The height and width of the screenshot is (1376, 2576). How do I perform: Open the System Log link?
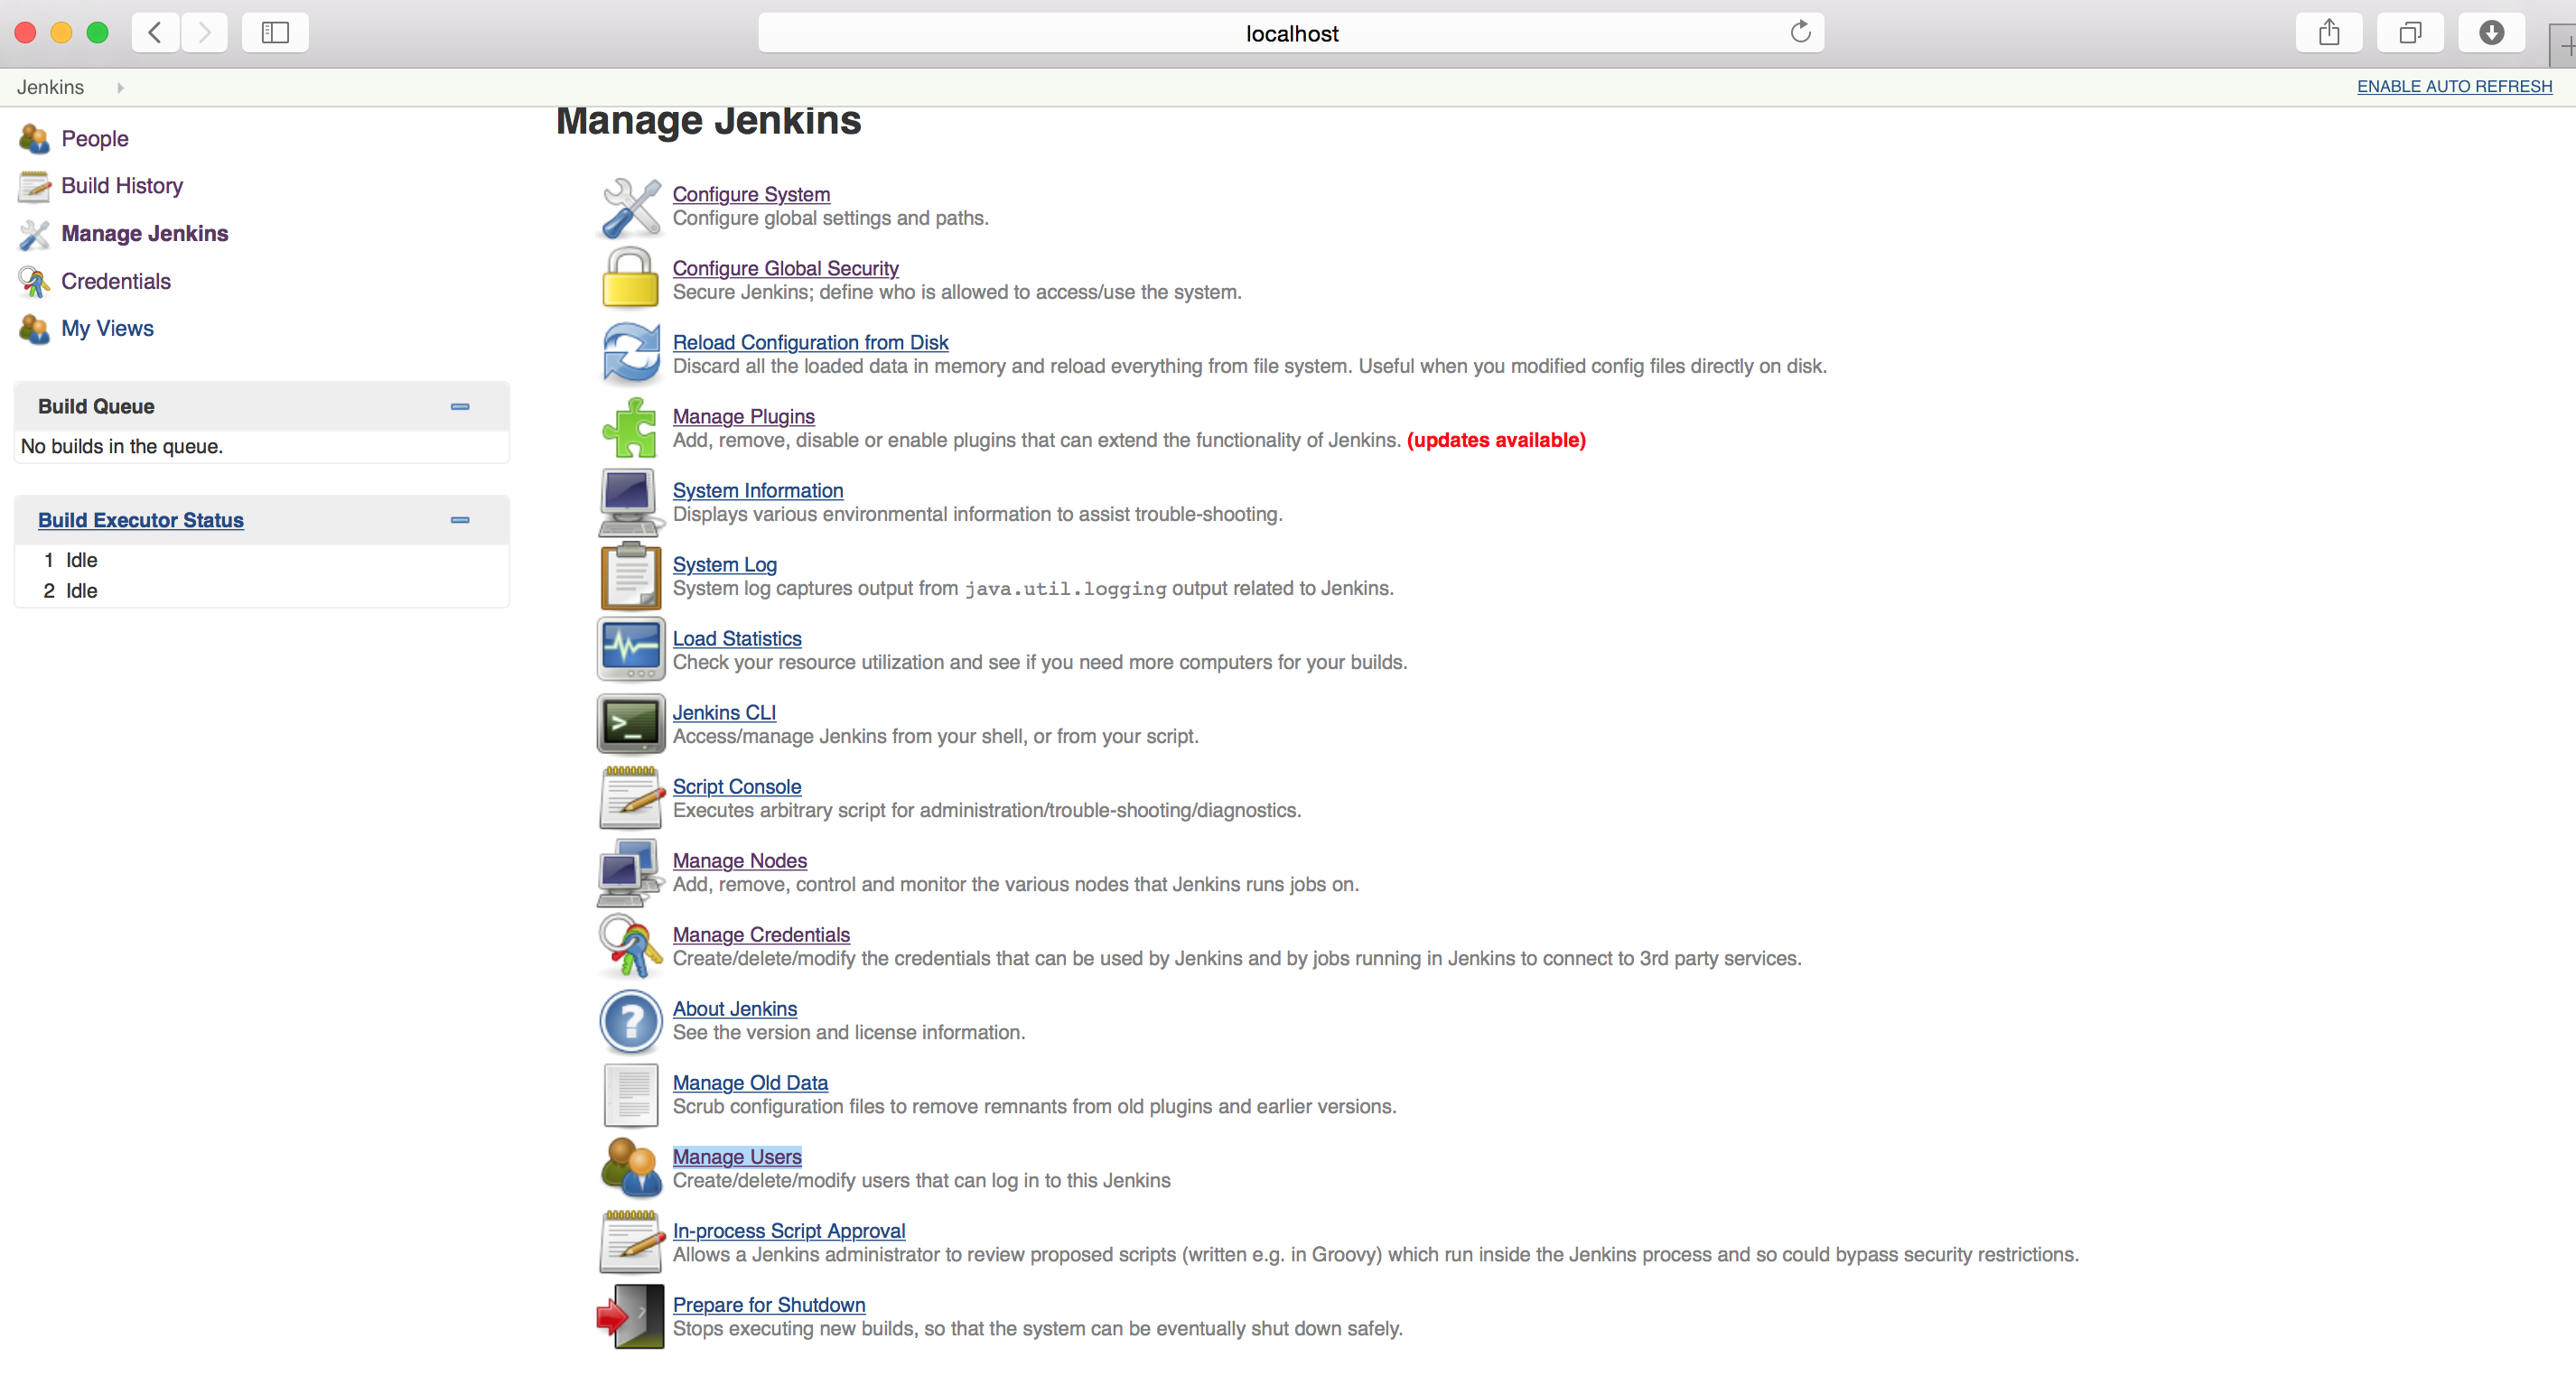click(725, 564)
